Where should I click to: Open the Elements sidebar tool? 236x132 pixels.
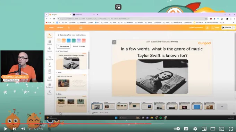(x=50, y=78)
